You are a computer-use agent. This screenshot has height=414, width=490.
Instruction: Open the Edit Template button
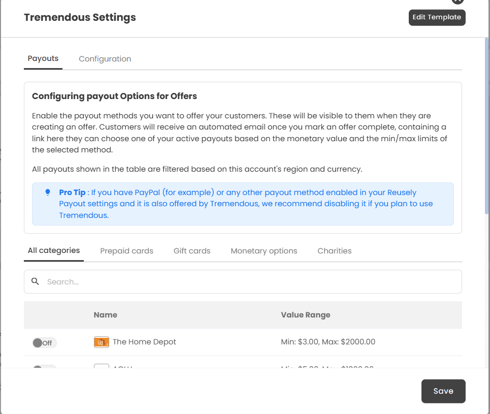tap(437, 17)
